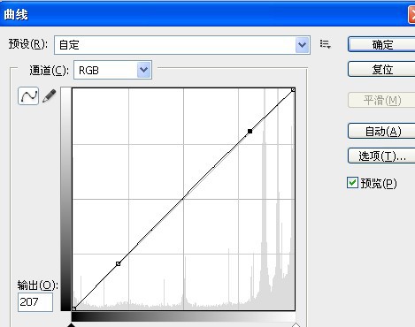The height and width of the screenshot is (327, 415).
Task: Click the 确定 OK button
Action: pyautogui.click(x=381, y=45)
